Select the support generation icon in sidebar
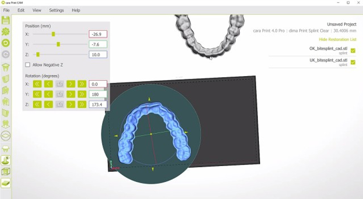The width and height of the screenshot is (363, 199). [x=6, y=148]
